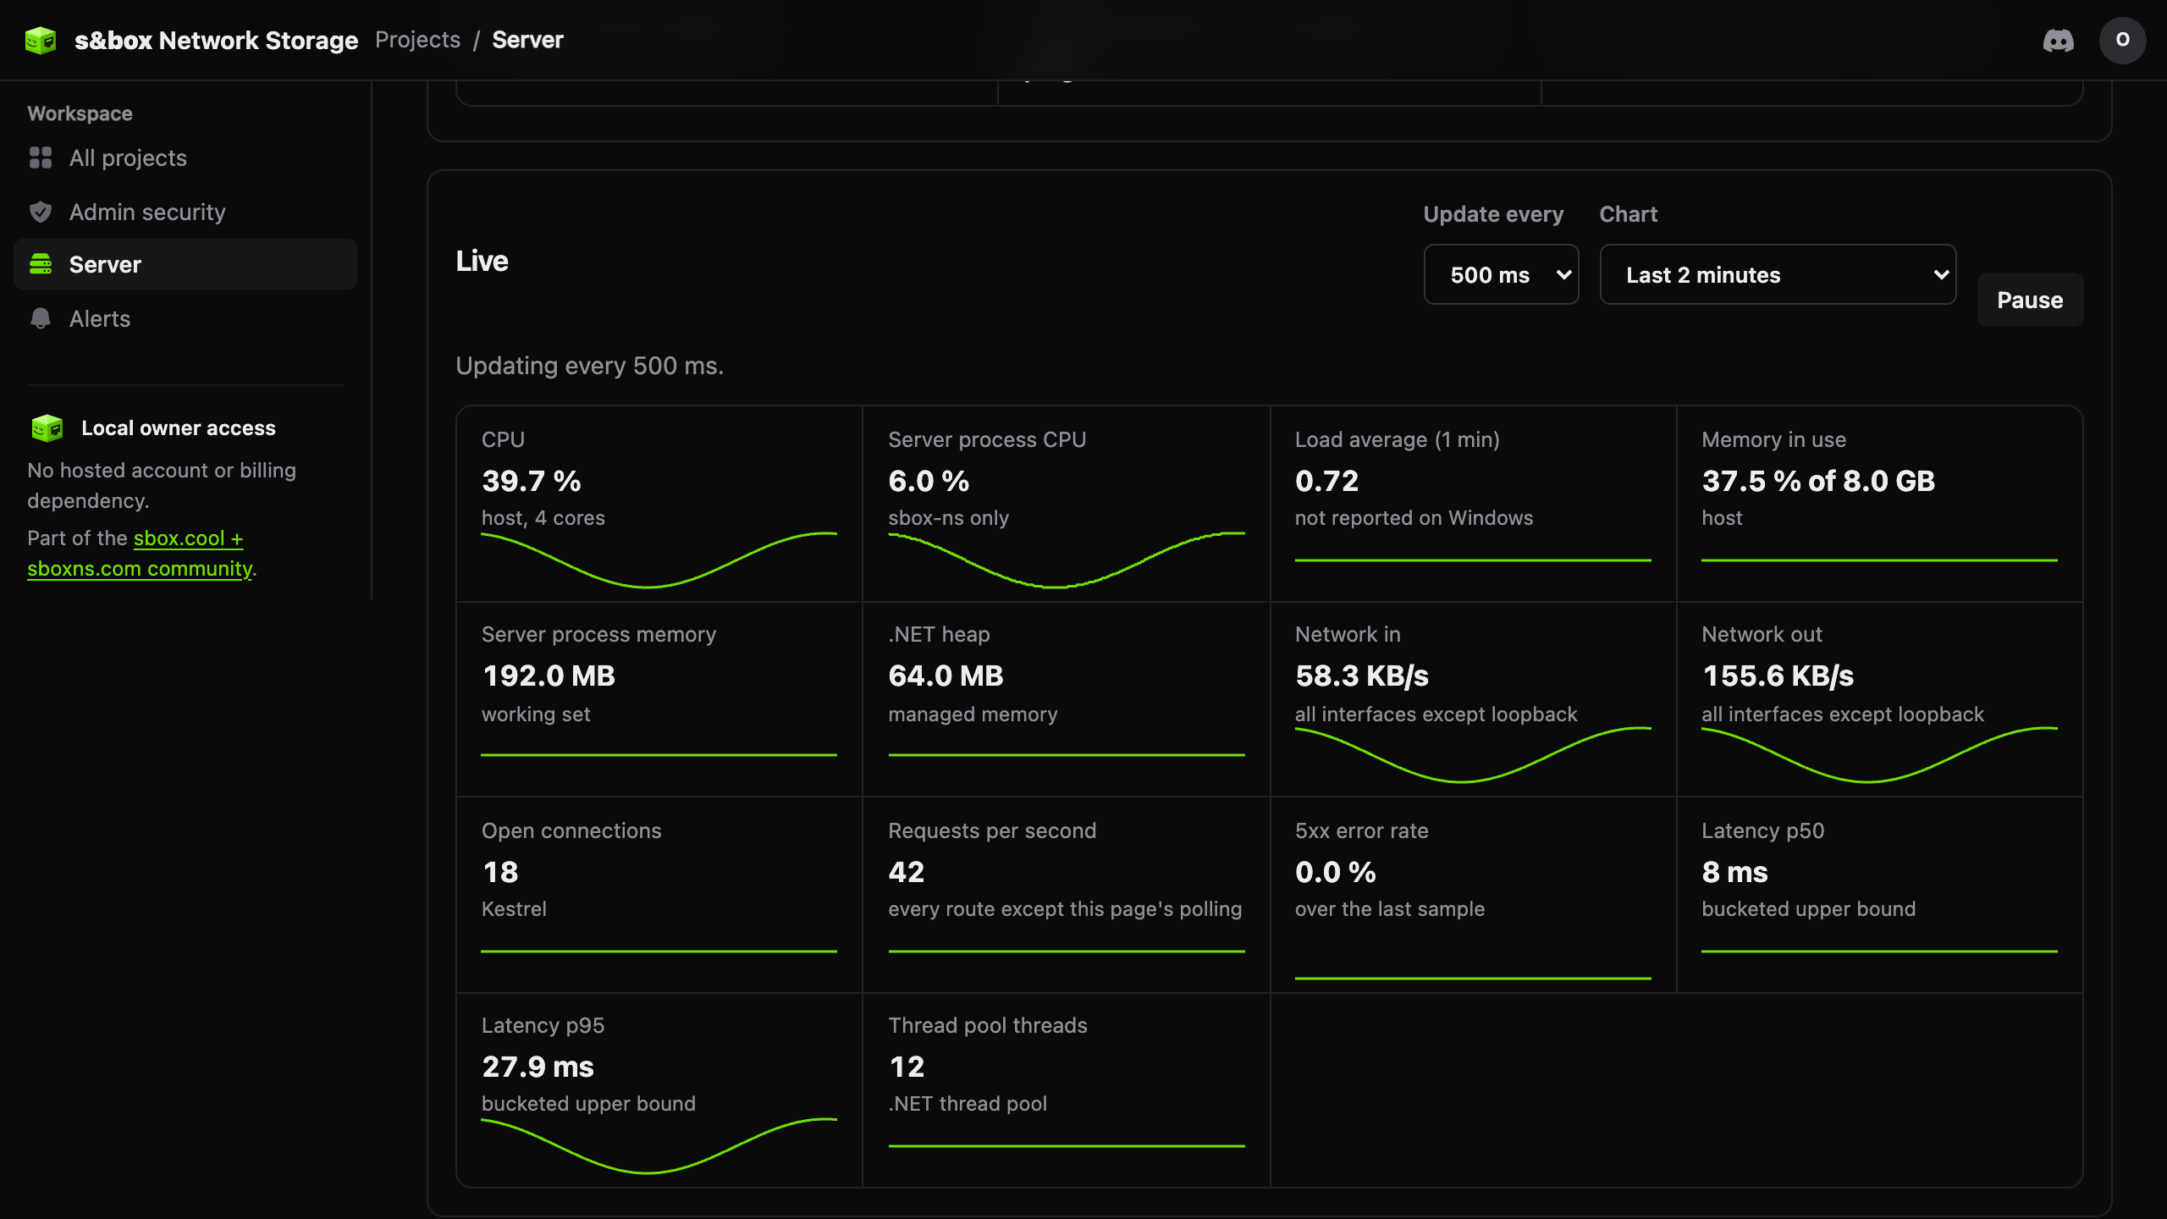
Task: Click the Alerts bell icon
Action: click(41, 318)
